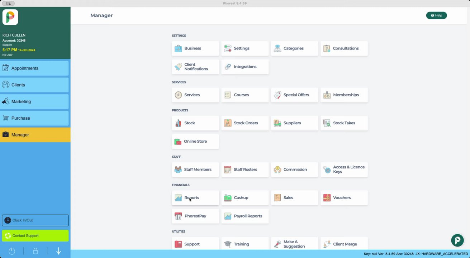
Task: Go to Marketing in the sidebar
Action: point(34,101)
